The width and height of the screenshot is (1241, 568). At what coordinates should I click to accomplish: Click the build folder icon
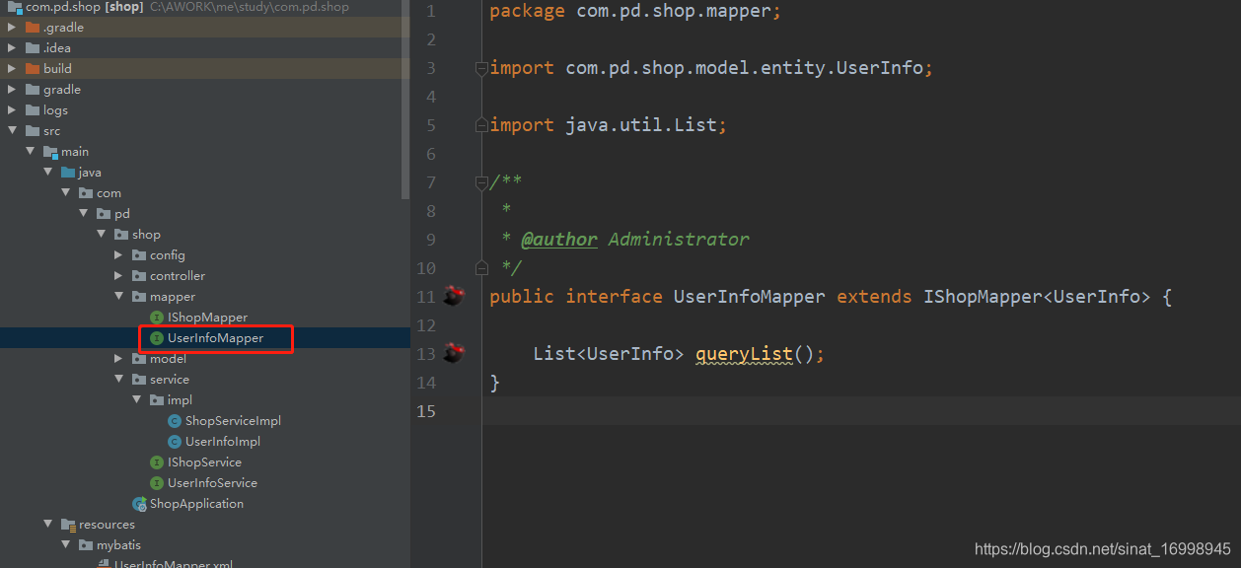tap(33, 68)
